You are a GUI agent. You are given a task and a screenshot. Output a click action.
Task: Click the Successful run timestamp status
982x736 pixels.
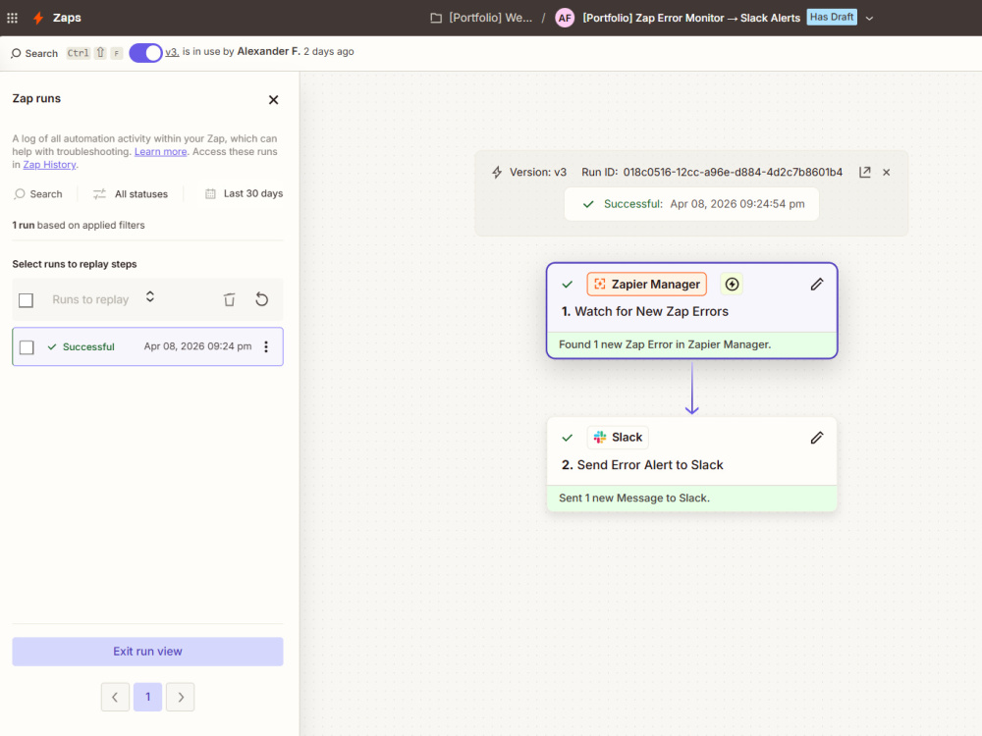(692, 204)
